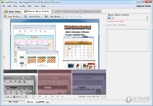Select the Cb Assist channel preview
This screenshot has height=106, width=153.
pyautogui.click(x=89, y=82)
